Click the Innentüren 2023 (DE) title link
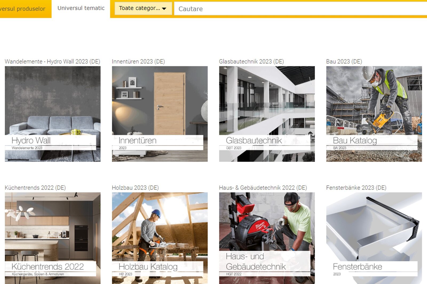The width and height of the screenshot is (427, 284). (x=138, y=62)
